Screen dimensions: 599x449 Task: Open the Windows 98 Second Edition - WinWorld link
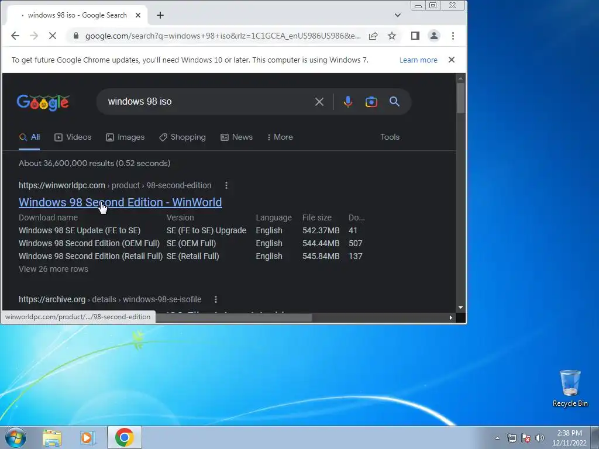coord(121,202)
